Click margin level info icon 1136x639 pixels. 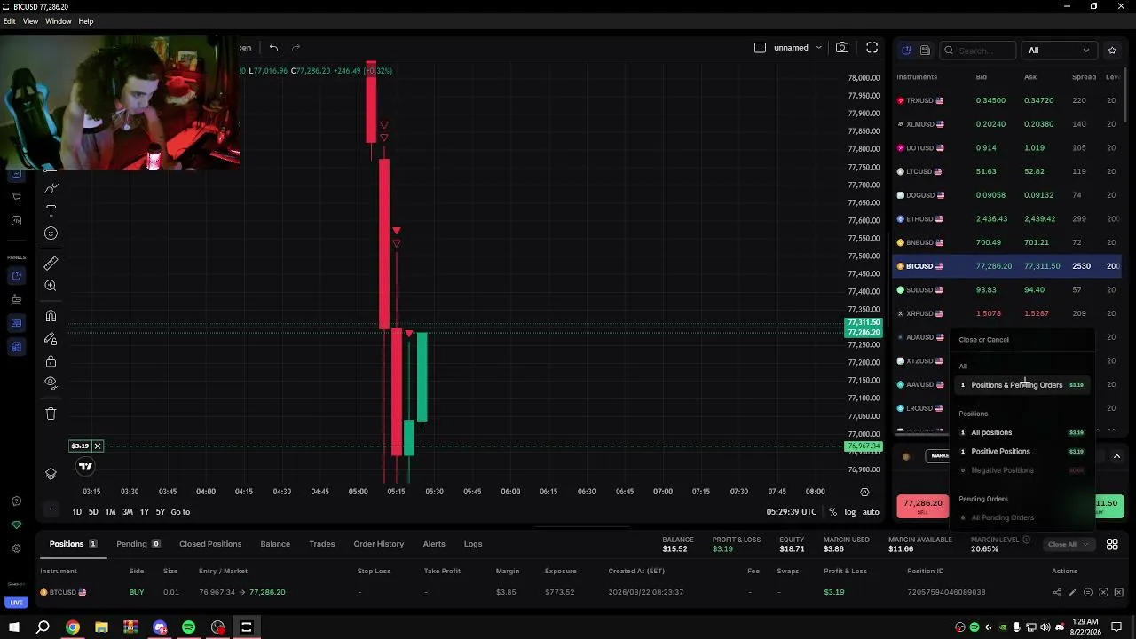[1026, 540]
